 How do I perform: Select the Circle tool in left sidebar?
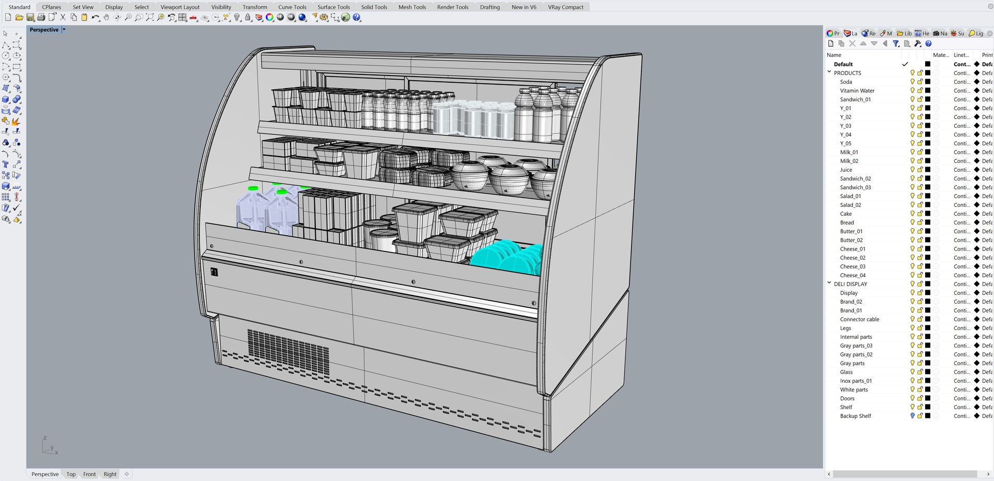6,56
